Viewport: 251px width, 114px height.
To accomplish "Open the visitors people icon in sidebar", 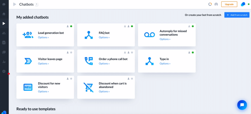I will tap(4, 33).
